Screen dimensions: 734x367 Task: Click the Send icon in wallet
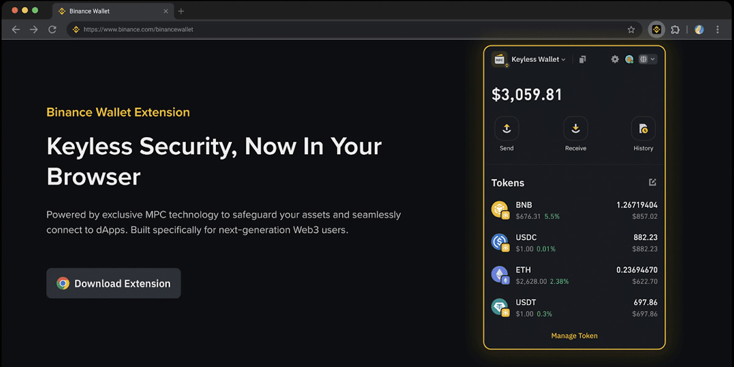click(506, 129)
